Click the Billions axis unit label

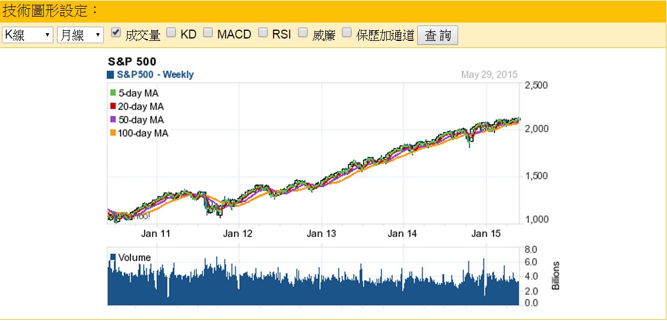click(555, 275)
